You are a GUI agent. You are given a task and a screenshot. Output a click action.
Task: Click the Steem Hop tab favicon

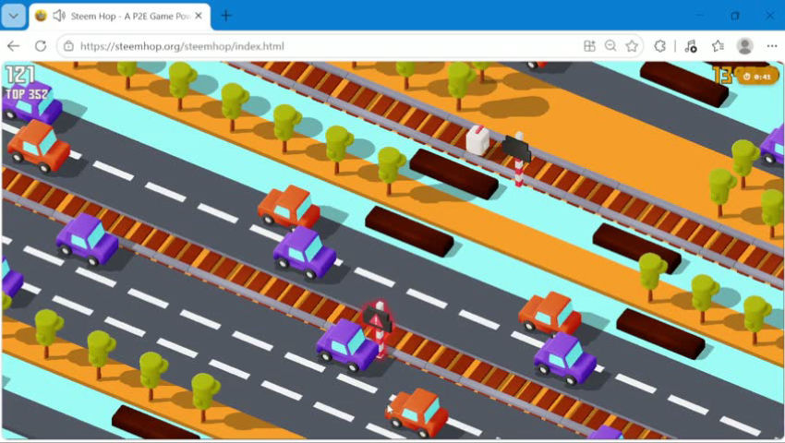41,16
